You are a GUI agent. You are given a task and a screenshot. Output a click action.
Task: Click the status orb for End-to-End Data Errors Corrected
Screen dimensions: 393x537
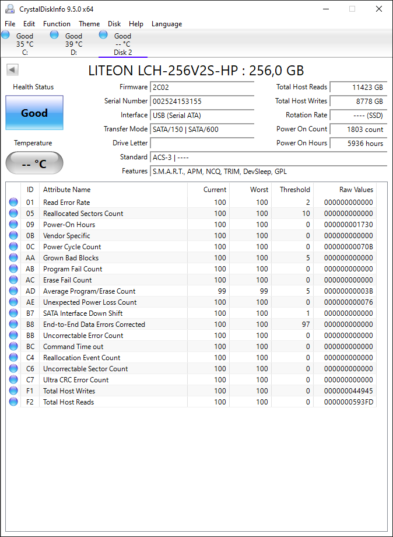(x=13, y=324)
